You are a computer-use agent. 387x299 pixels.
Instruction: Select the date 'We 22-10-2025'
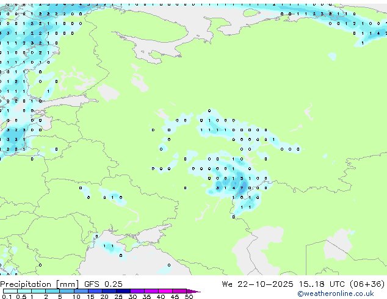pyautogui.click(x=258, y=284)
